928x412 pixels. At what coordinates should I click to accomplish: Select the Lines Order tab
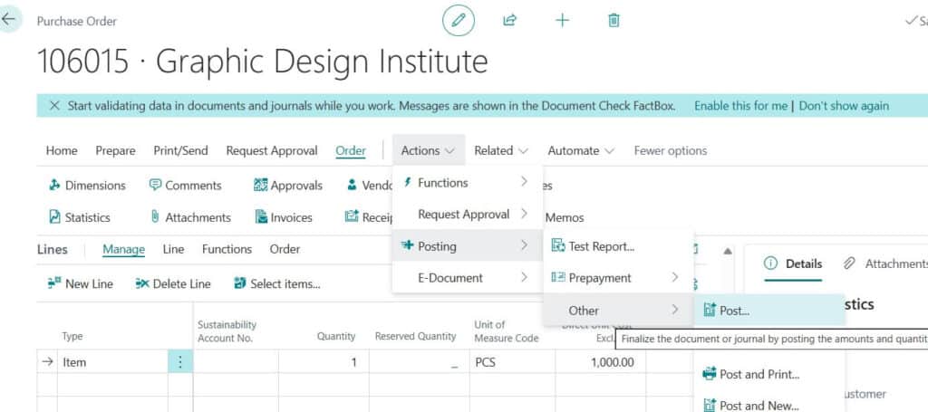point(285,249)
